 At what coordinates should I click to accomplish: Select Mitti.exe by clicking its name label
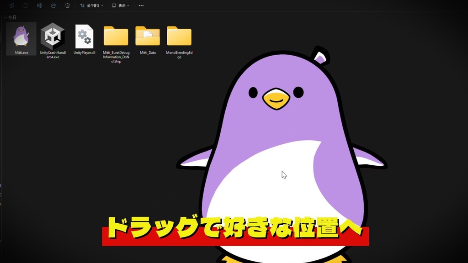(21, 53)
